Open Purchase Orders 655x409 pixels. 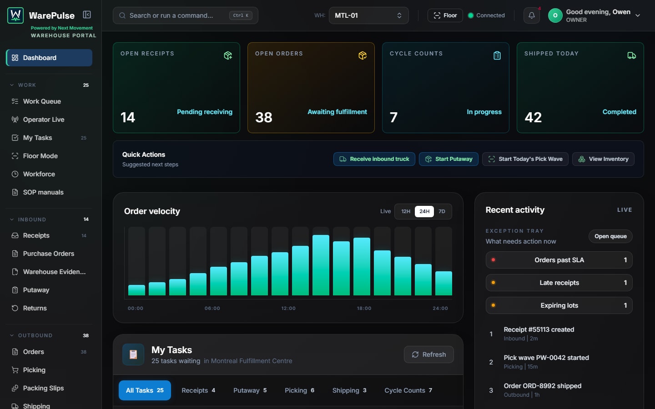49,254
